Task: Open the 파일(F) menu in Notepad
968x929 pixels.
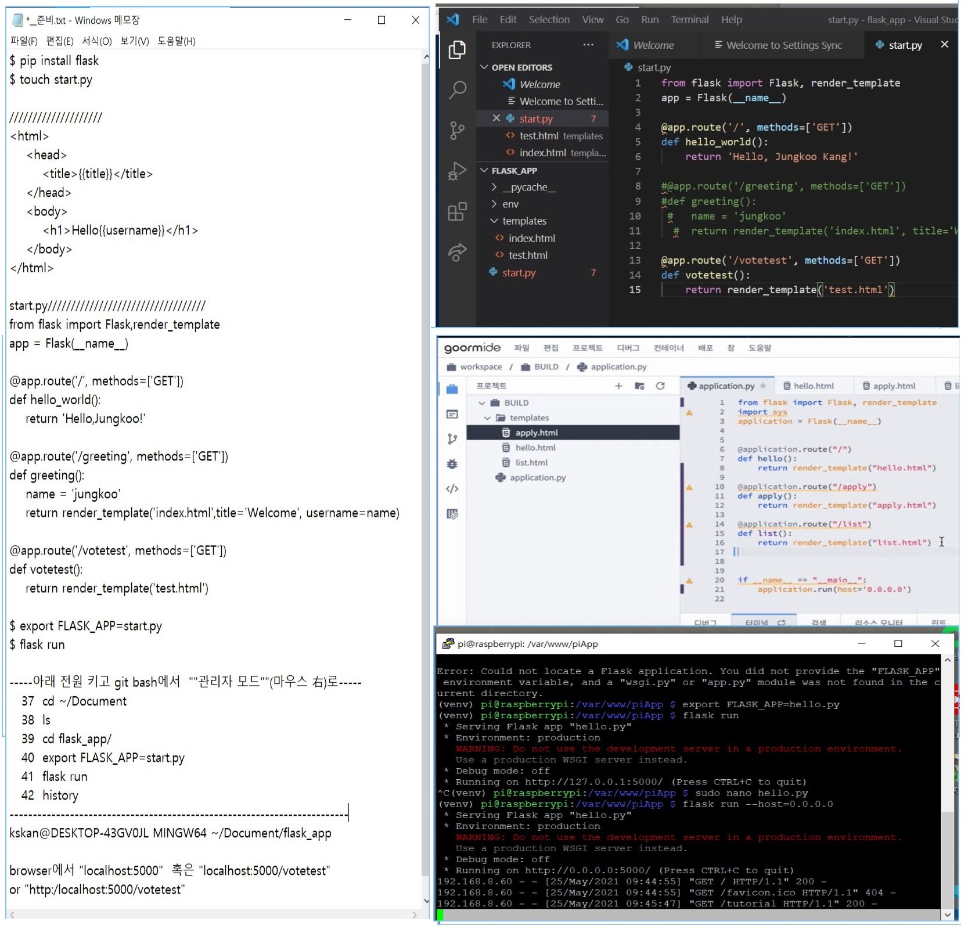Action: pos(24,41)
